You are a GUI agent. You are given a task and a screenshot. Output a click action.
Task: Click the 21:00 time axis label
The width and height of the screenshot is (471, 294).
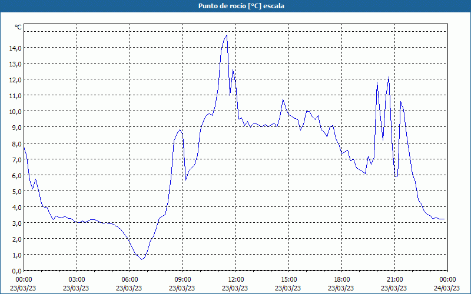point(394,280)
